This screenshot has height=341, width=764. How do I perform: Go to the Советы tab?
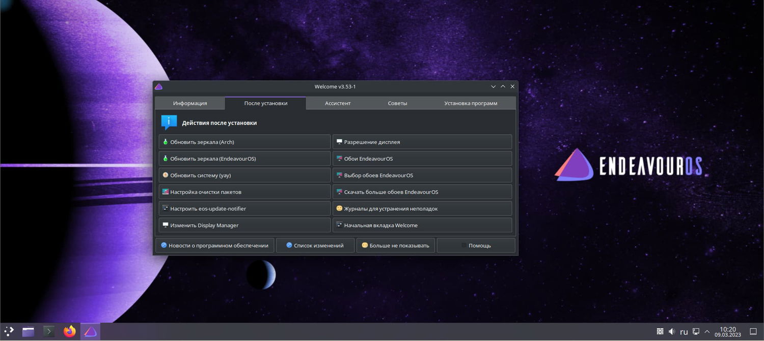pyautogui.click(x=397, y=103)
